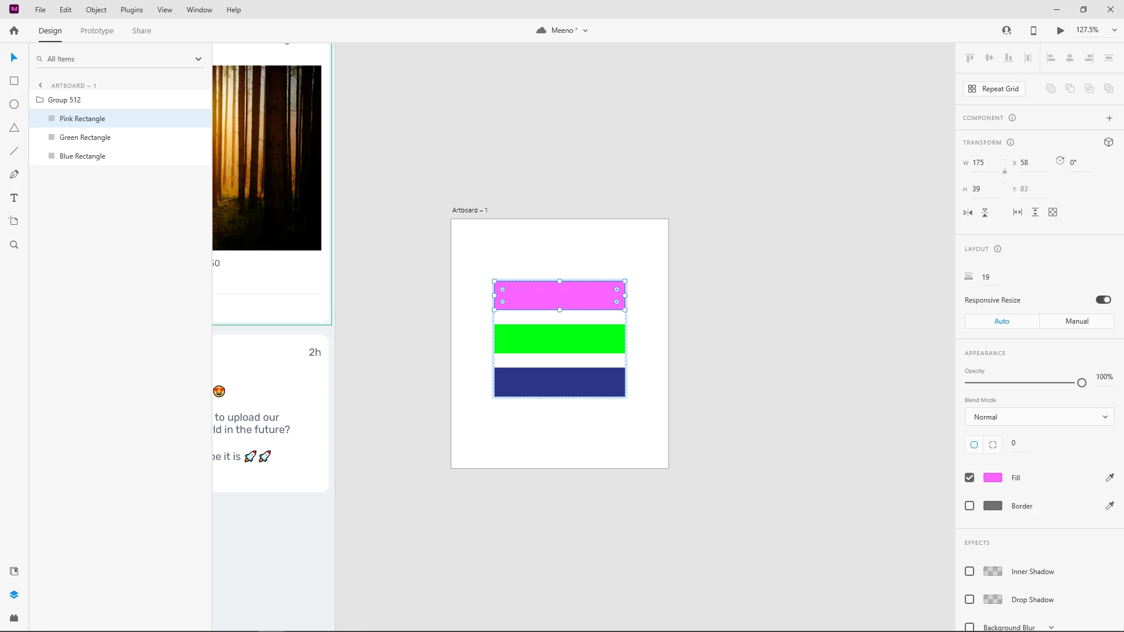Select the Polygon triangle tool
Screen dimensions: 1124x632
coord(14,128)
